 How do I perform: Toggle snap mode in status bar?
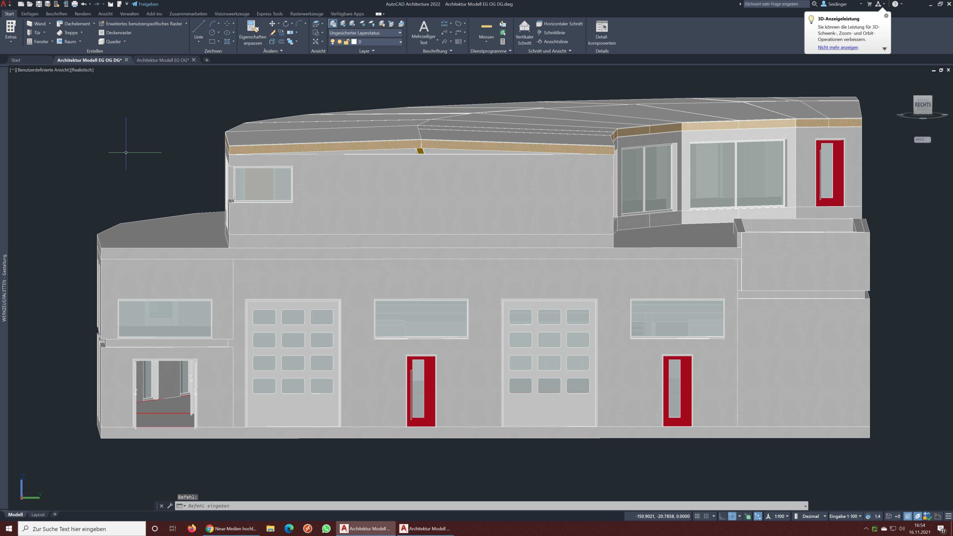[706, 516]
